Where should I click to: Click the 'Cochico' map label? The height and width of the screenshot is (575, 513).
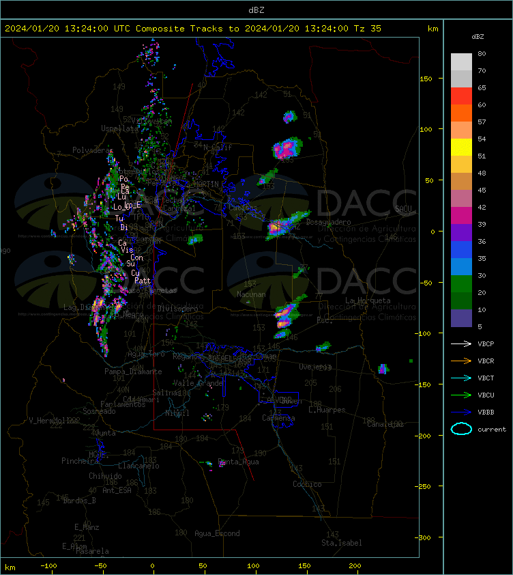(x=307, y=484)
